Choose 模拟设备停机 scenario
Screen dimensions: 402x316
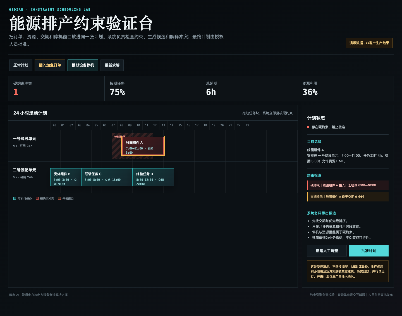[83, 65]
